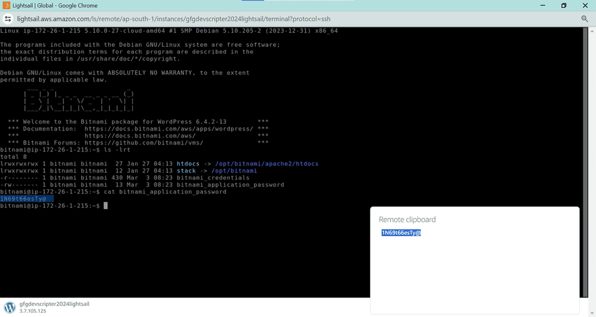Click bitnami_credentials file name
This screenshot has height=317, width=596.
tap(213, 178)
